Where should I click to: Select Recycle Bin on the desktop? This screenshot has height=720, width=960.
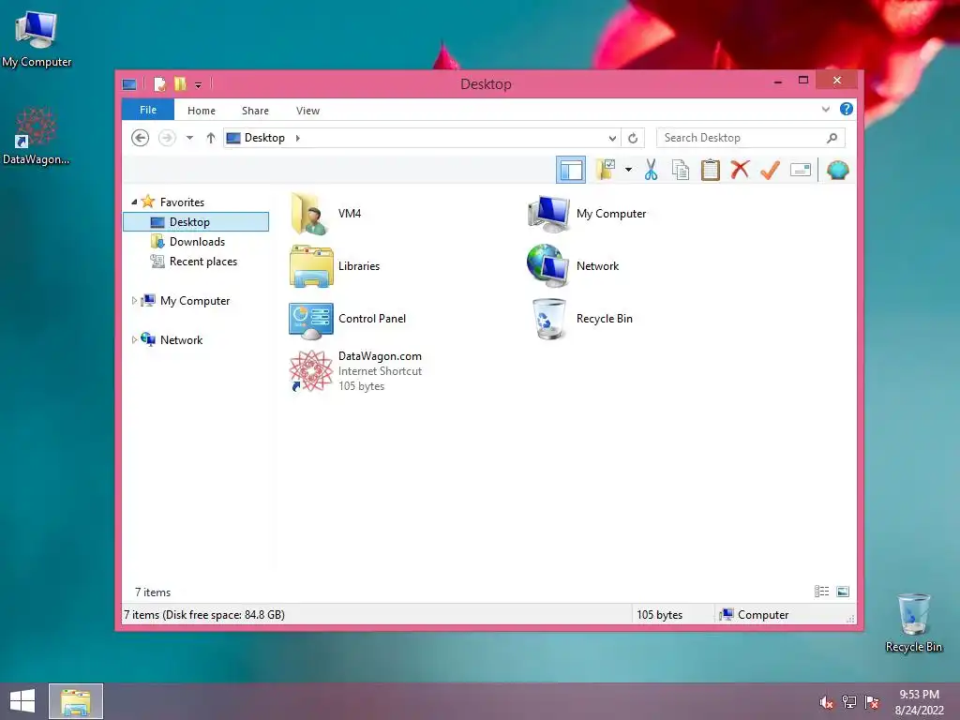[913, 623]
